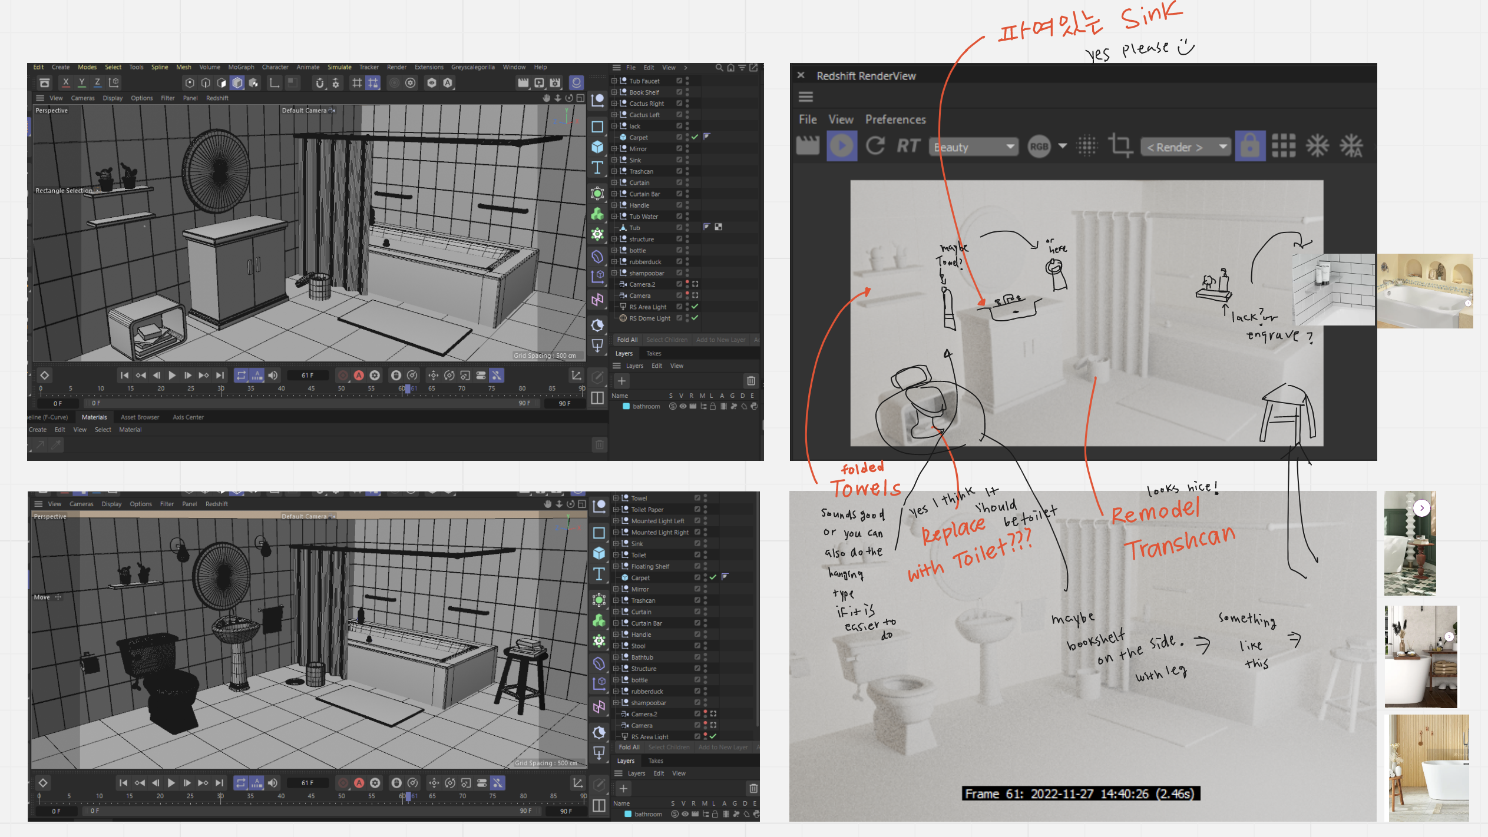Select Points mode in the top toolbar
The image size is (1488, 837).
pyautogui.click(x=190, y=83)
